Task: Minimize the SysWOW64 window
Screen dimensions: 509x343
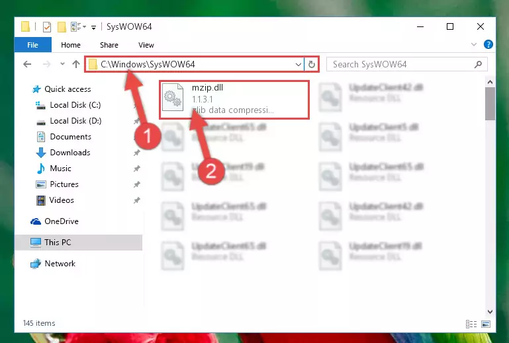Action: (x=420, y=26)
